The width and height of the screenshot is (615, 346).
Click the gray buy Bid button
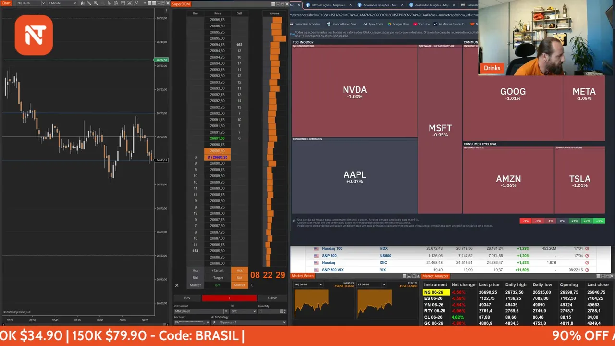point(195,278)
